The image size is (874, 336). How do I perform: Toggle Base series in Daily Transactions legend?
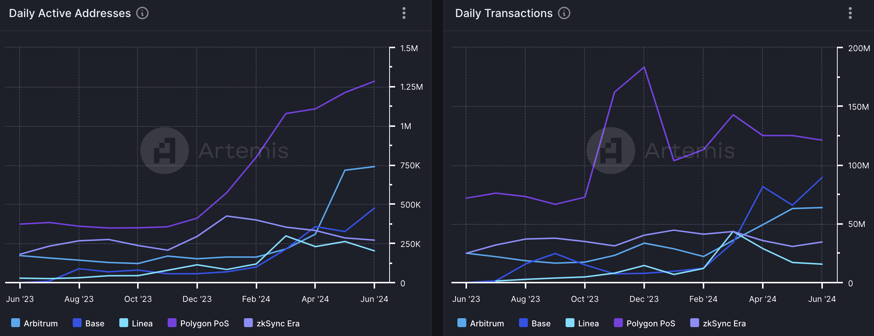tap(535, 323)
